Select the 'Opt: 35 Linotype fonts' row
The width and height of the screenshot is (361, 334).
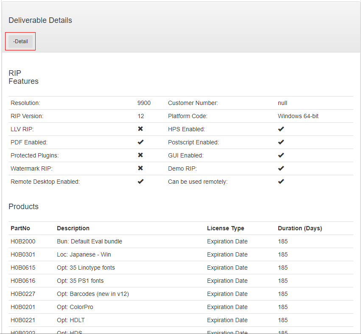(86, 268)
